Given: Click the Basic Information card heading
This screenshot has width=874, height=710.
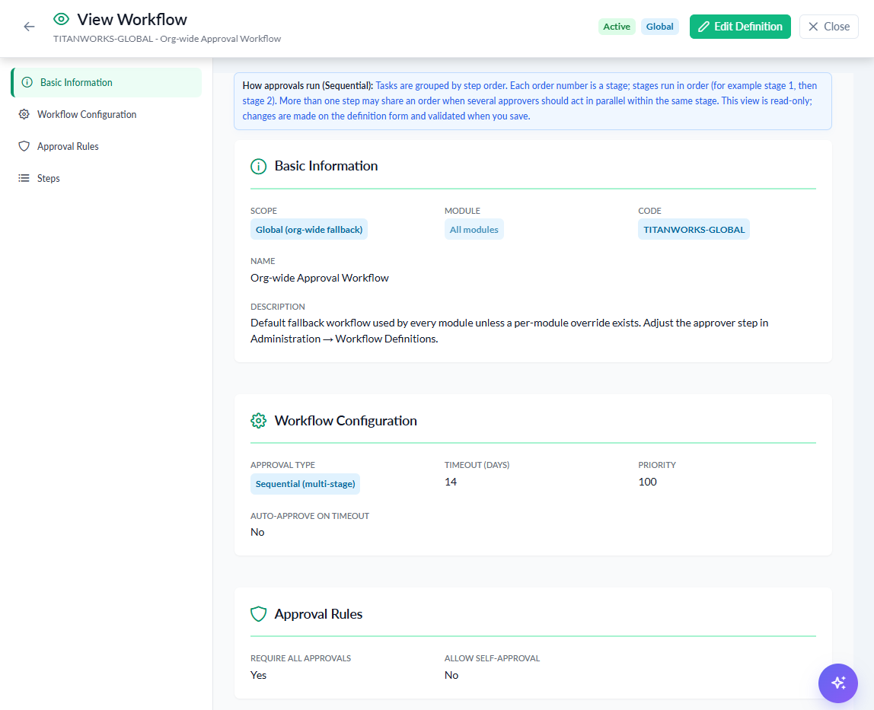Looking at the screenshot, I should tap(326, 166).
